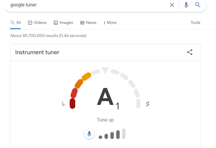Click the yellow-orange tuner segment
216x148 pixels.
[x=86, y=76]
